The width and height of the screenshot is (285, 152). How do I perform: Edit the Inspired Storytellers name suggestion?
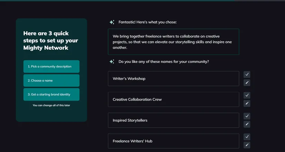point(247,124)
